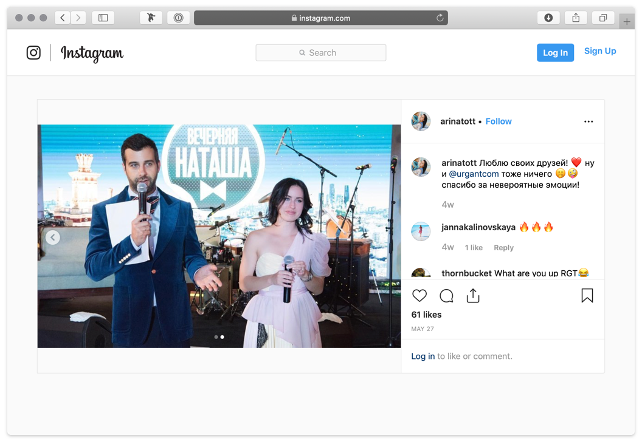Follow arinatott via Follow link
The height and width of the screenshot is (444, 642).
pos(499,121)
